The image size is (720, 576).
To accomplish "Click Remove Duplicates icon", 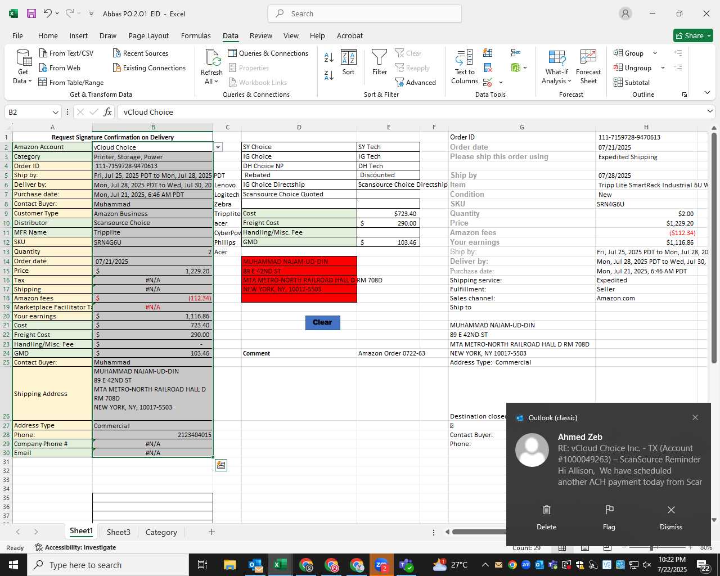I will click(488, 67).
